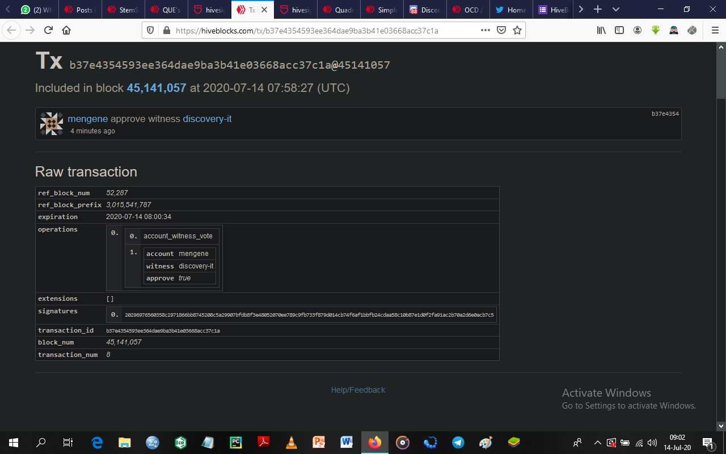
Task: Click the signature hex string
Action: tap(309, 314)
